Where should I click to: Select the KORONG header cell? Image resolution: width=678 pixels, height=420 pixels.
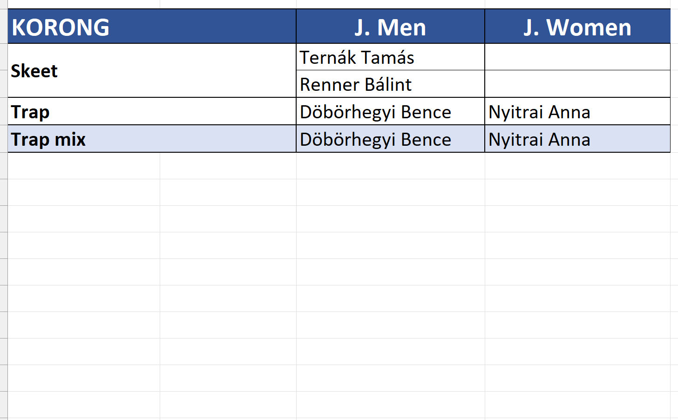[x=152, y=27]
